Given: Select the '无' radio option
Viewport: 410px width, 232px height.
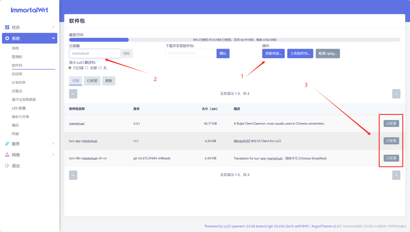Looking at the screenshot, I should coord(100,68).
